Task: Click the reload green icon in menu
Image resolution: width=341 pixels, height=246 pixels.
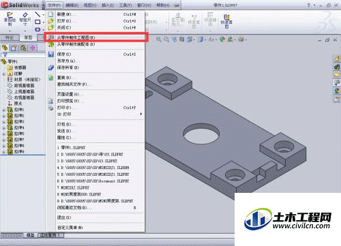Action: point(51,78)
